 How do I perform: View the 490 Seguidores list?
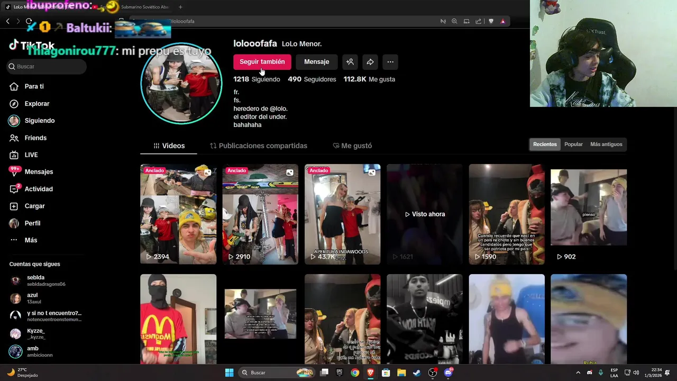point(312,79)
